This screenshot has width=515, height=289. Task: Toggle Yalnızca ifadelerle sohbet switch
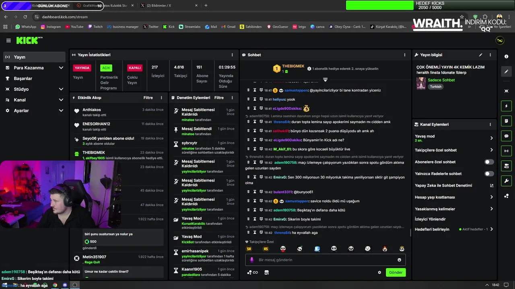tap(489, 174)
